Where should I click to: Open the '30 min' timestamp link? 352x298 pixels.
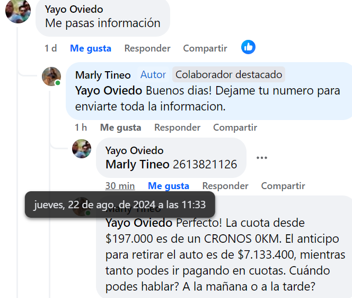click(x=120, y=186)
